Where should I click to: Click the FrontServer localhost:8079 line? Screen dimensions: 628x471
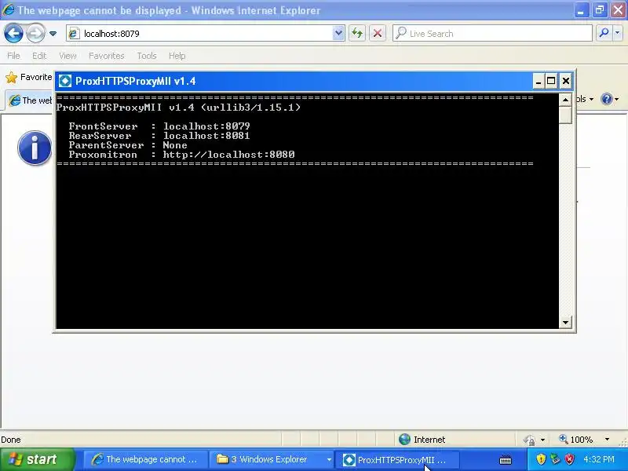(159, 126)
